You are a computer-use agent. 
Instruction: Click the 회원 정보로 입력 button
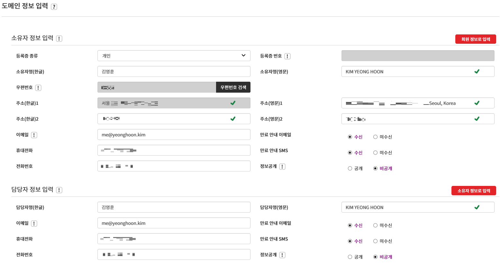click(x=475, y=39)
